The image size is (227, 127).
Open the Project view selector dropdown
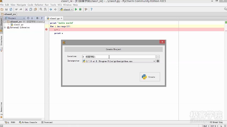(15, 18)
